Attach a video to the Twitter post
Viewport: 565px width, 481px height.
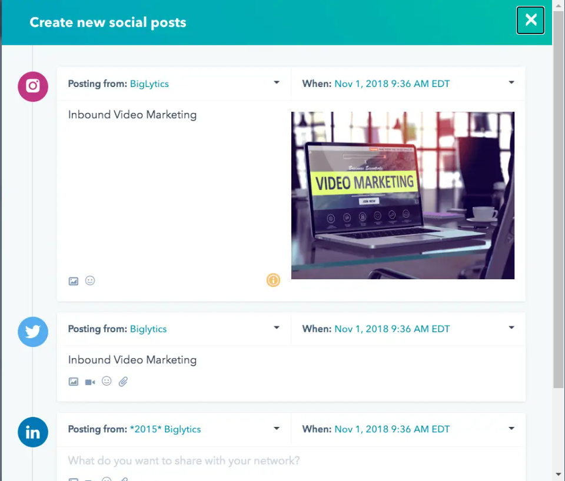89,382
